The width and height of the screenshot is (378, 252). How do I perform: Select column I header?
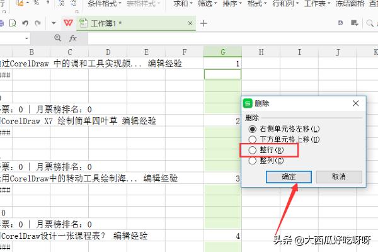point(299,52)
